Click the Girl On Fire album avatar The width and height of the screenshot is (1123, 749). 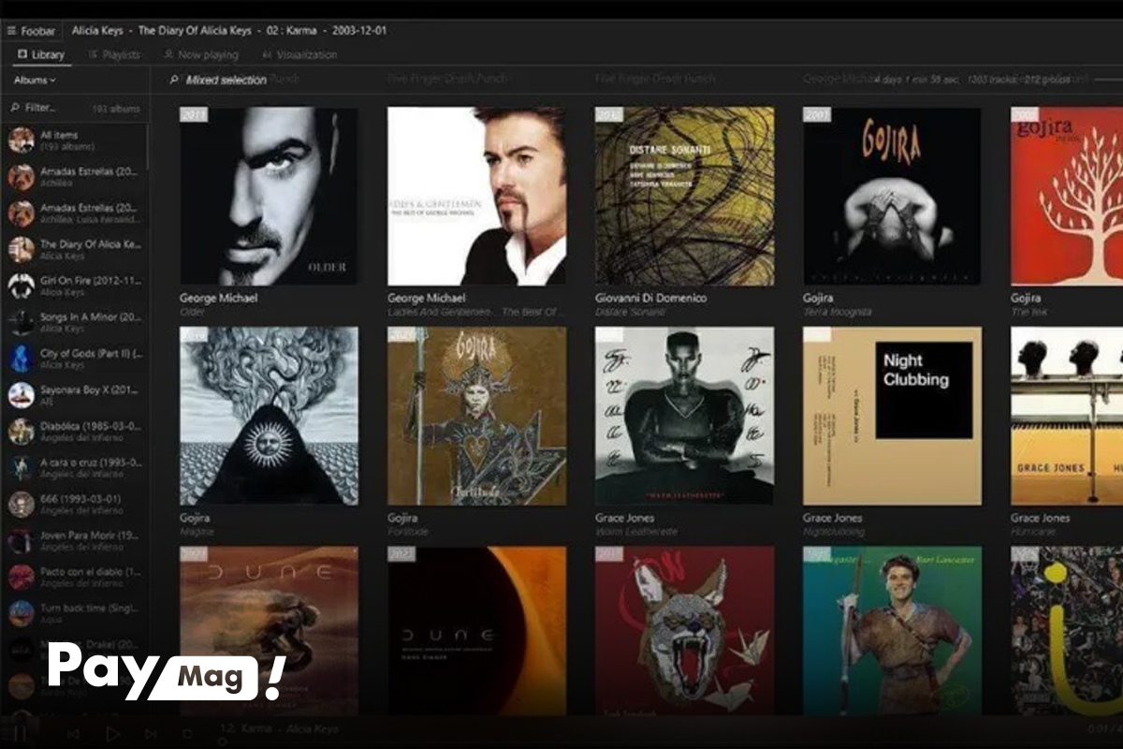click(21, 286)
